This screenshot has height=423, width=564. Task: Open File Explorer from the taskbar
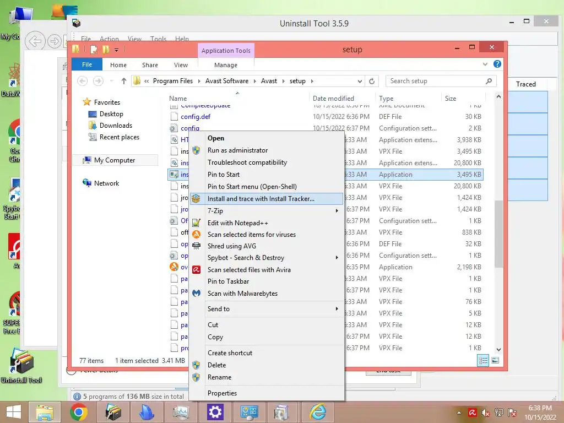(45, 412)
